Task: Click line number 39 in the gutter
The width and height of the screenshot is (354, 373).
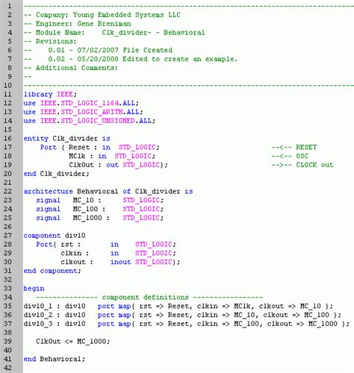Action: [x=7, y=342]
